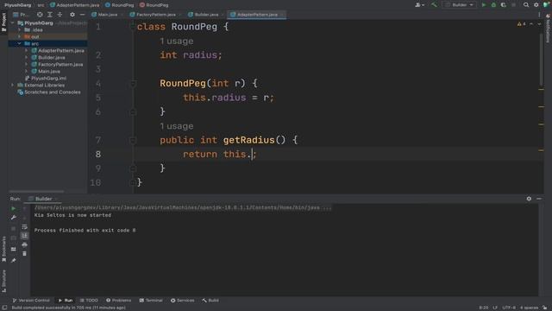
Task: Expand External Libraries node
Action: click(x=13, y=85)
